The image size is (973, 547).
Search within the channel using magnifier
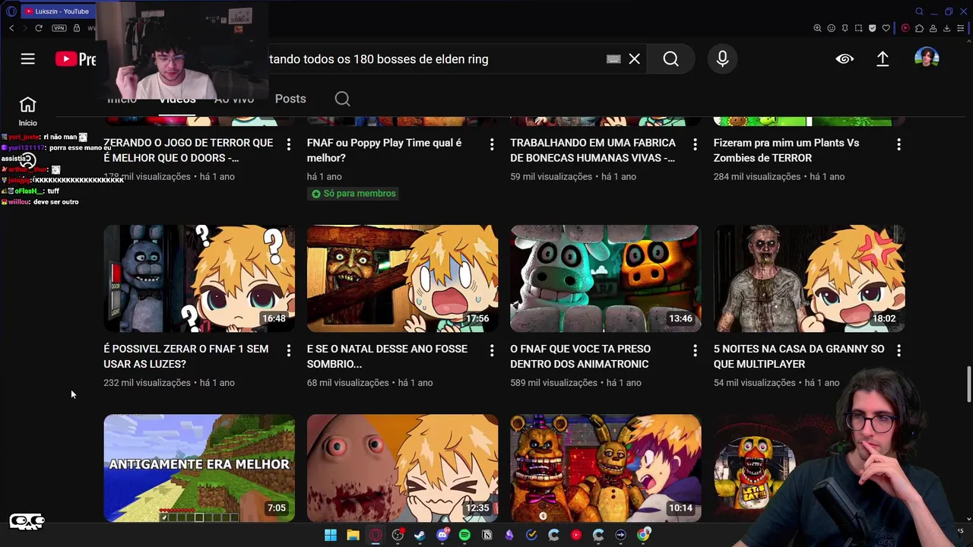[x=342, y=99]
